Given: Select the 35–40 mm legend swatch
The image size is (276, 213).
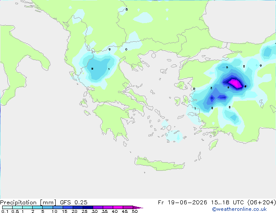Looking at the screenshot, I should (108, 207).
